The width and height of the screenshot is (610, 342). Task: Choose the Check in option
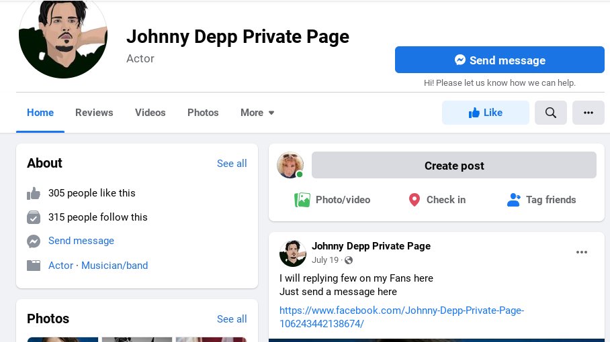click(437, 200)
